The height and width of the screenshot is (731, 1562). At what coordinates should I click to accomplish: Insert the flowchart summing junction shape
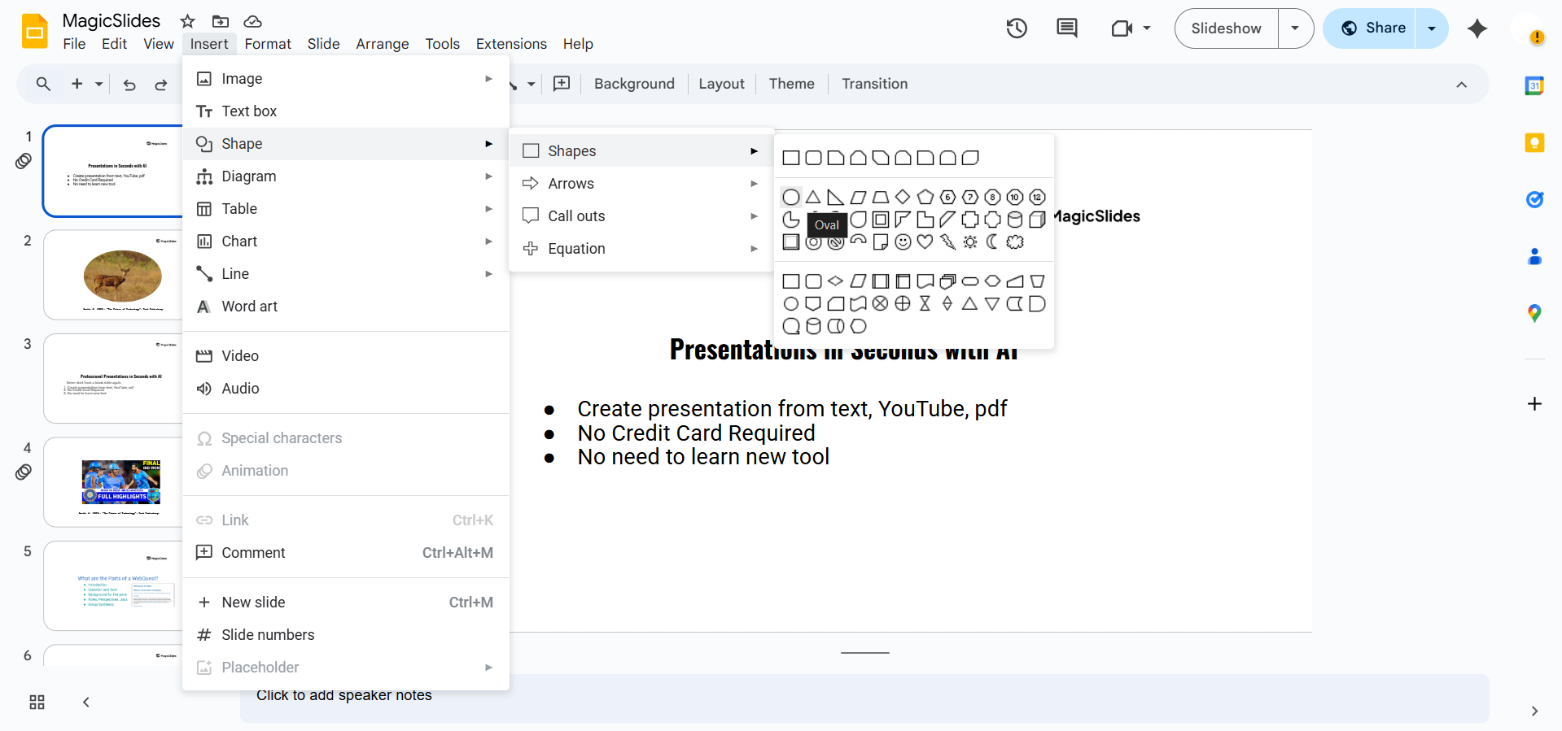(x=881, y=304)
